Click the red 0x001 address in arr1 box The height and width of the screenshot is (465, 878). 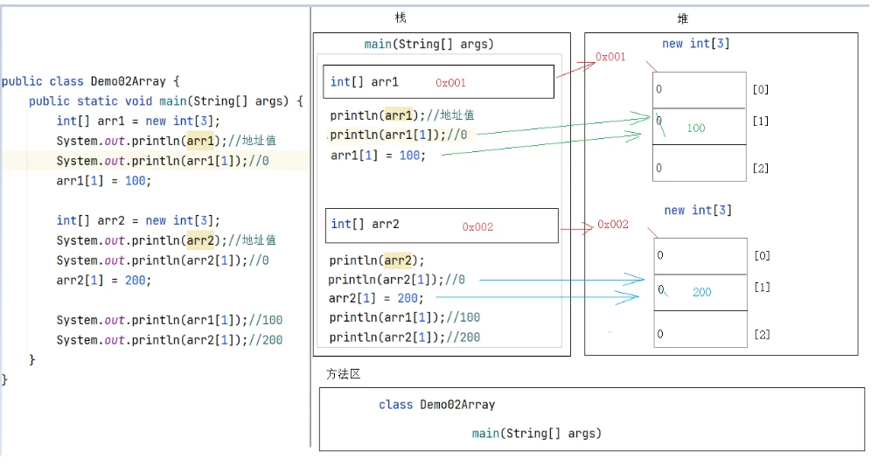coord(450,83)
